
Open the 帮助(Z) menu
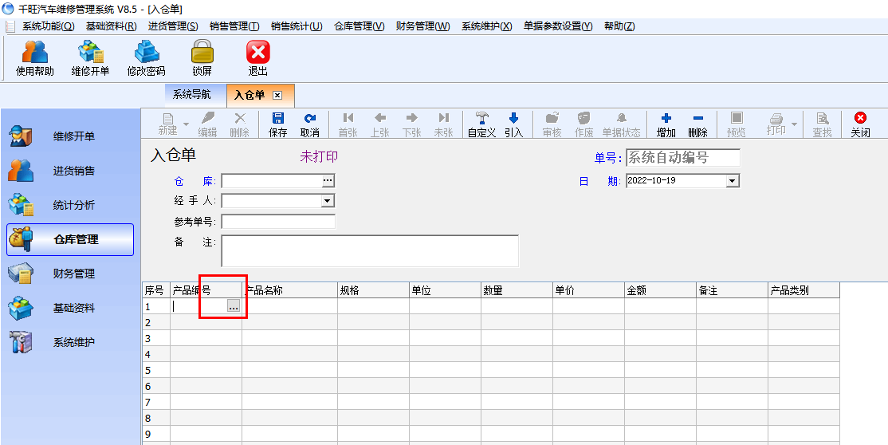point(619,26)
